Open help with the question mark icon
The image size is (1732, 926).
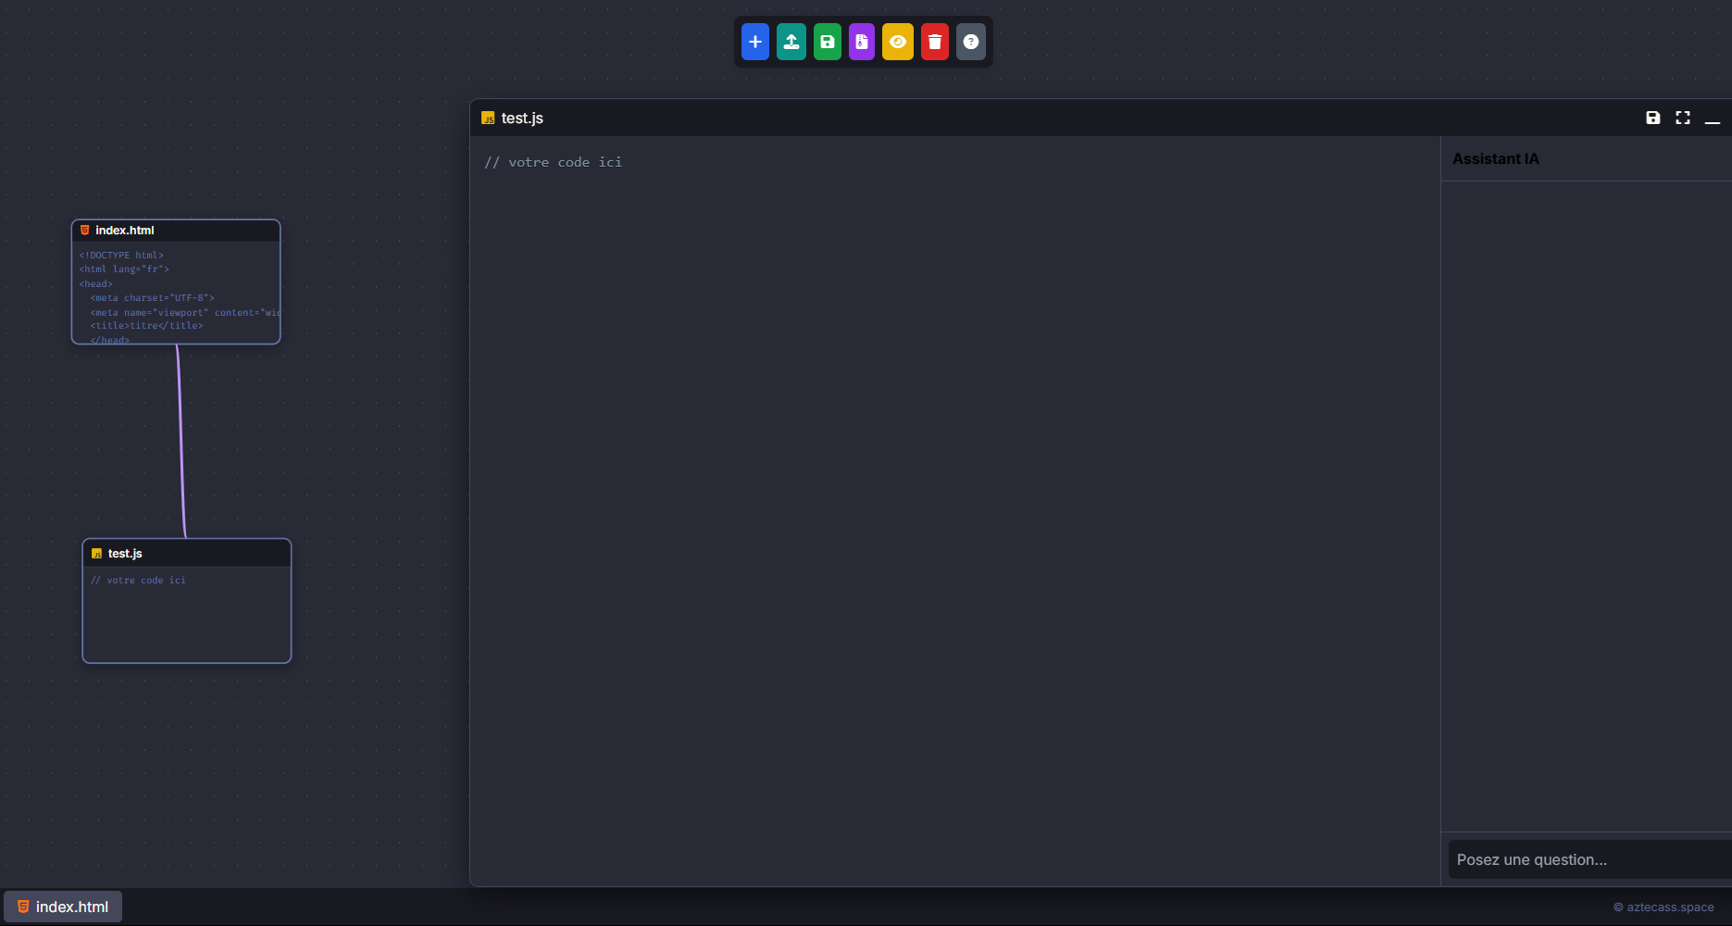[x=970, y=42]
